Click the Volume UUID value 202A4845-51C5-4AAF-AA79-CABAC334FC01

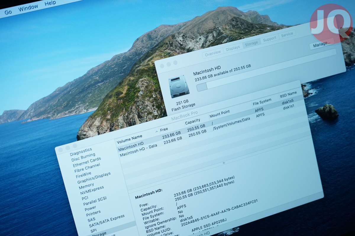(219, 213)
